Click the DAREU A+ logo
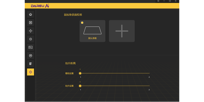Screen dimensions: 204x102 (x=40, y=6)
